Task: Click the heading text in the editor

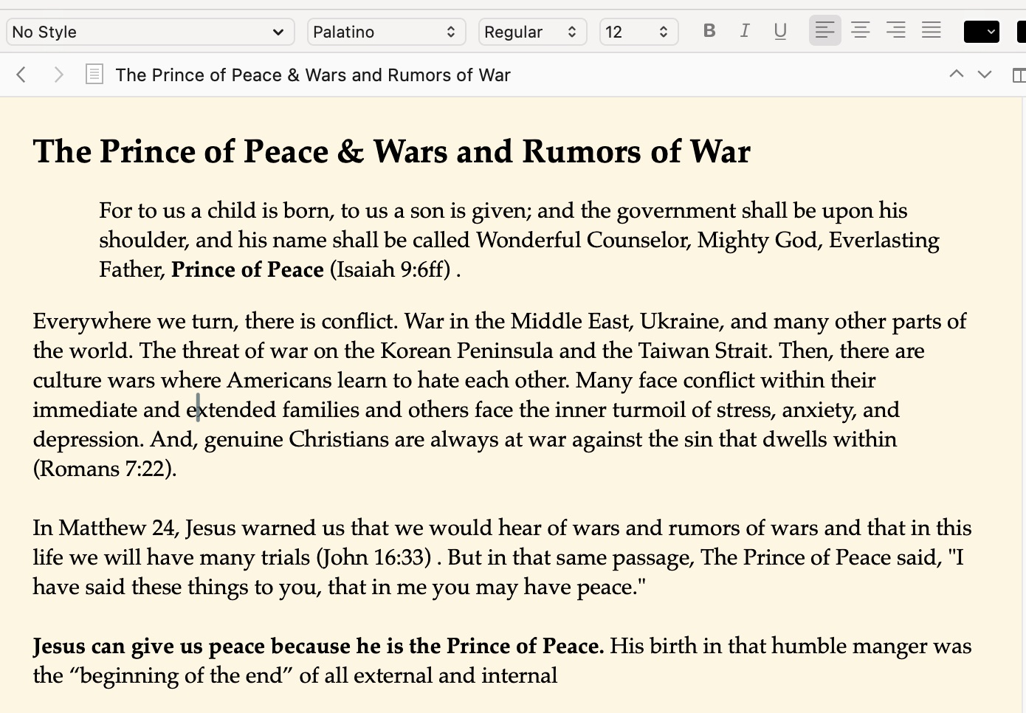Action: point(391,151)
